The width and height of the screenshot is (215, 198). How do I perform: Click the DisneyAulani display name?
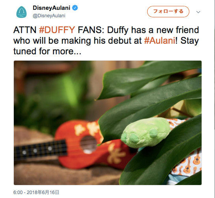pos(51,8)
